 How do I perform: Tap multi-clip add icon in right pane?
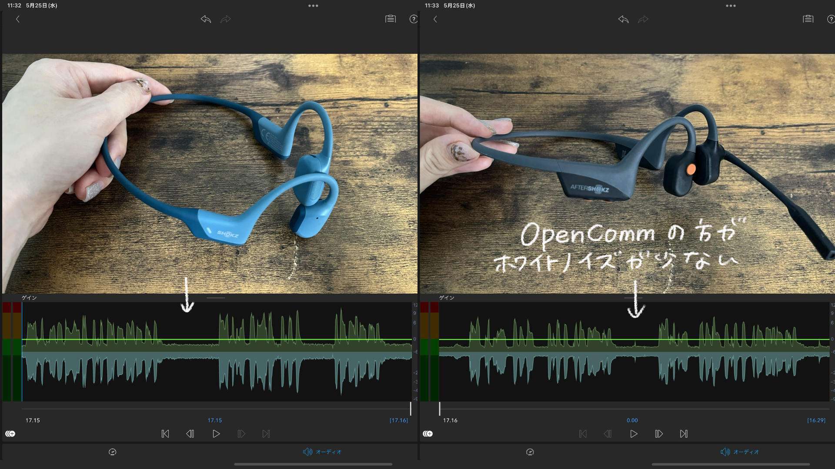click(x=428, y=434)
